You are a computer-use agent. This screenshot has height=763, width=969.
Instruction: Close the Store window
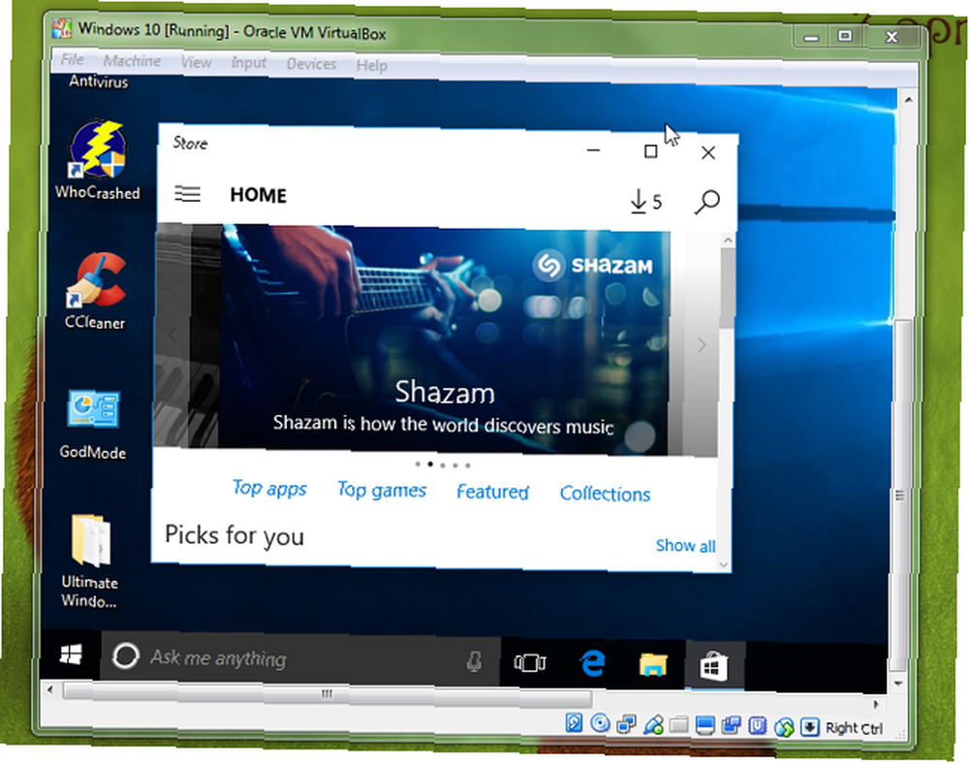tap(708, 153)
